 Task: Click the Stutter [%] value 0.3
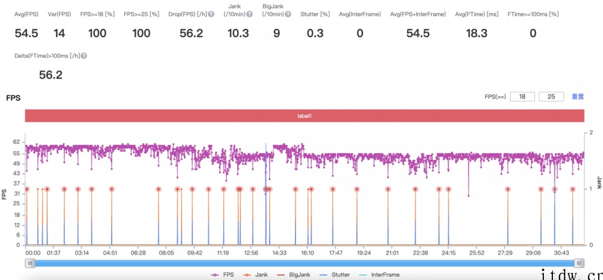pos(315,33)
